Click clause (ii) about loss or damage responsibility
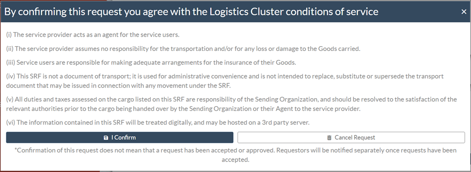 click(x=183, y=49)
